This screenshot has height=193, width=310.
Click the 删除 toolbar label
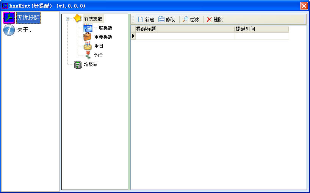click(x=218, y=20)
